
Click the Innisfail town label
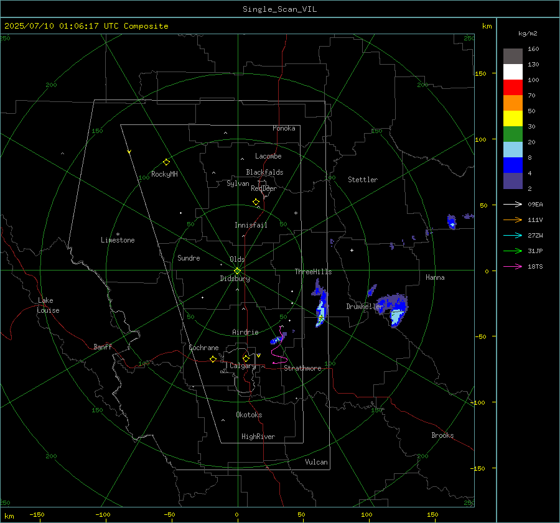(251, 225)
